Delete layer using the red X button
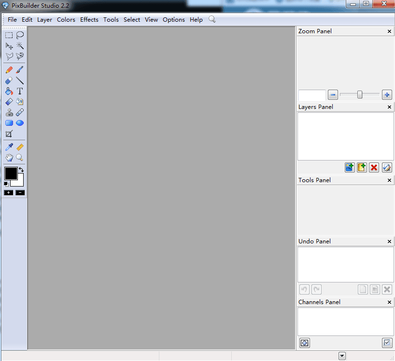 click(374, 167)
